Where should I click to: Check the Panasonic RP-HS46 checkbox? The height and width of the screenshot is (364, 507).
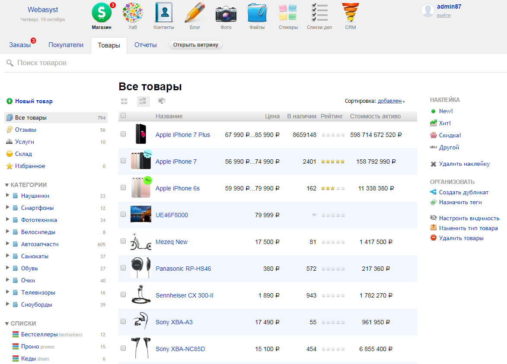(x=123, y=268)
